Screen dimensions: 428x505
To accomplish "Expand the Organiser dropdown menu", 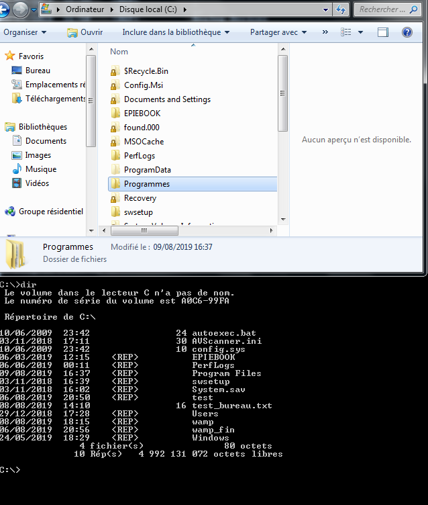I will pos(25,32).
